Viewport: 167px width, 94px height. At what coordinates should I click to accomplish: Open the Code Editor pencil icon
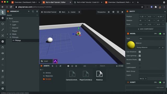click(x=3, y=77)
